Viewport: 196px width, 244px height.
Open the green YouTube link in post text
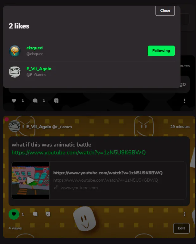(78, 153)
